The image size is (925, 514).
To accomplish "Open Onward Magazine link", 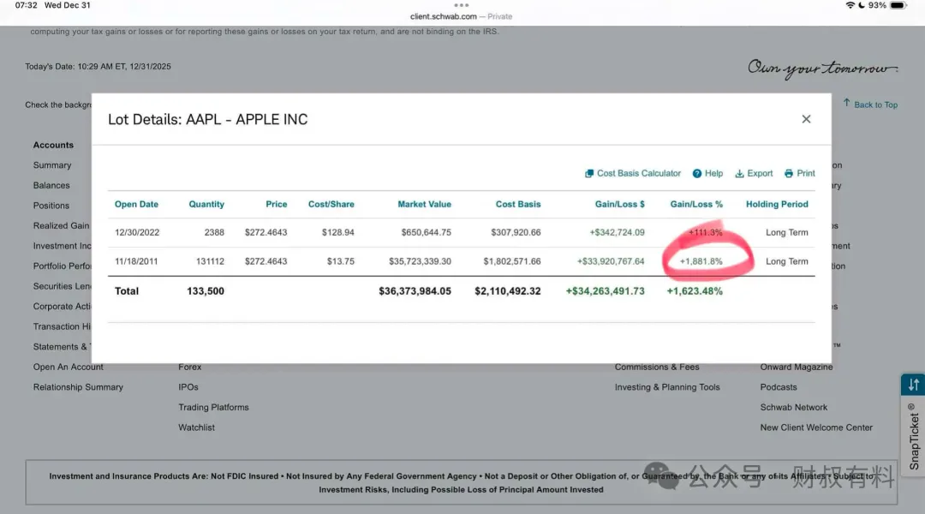I will tap(797, 367).
